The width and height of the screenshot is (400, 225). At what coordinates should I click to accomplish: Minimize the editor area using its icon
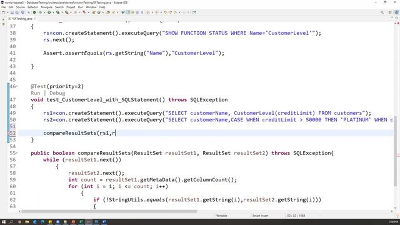(x=392, y=18)
